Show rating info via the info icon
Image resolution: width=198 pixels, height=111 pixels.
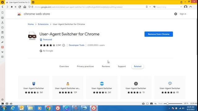[x=64, y=45]
